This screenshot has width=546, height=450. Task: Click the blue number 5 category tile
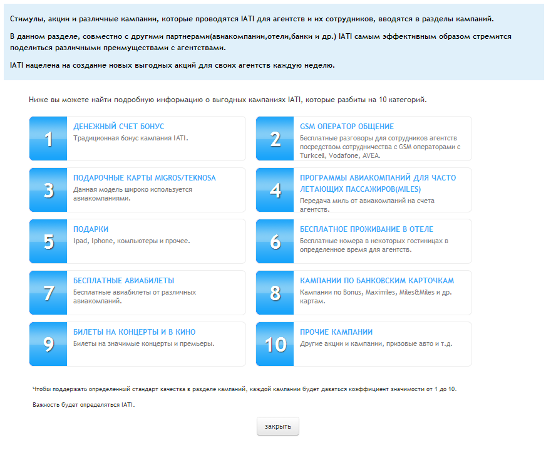tap(48, 241)
